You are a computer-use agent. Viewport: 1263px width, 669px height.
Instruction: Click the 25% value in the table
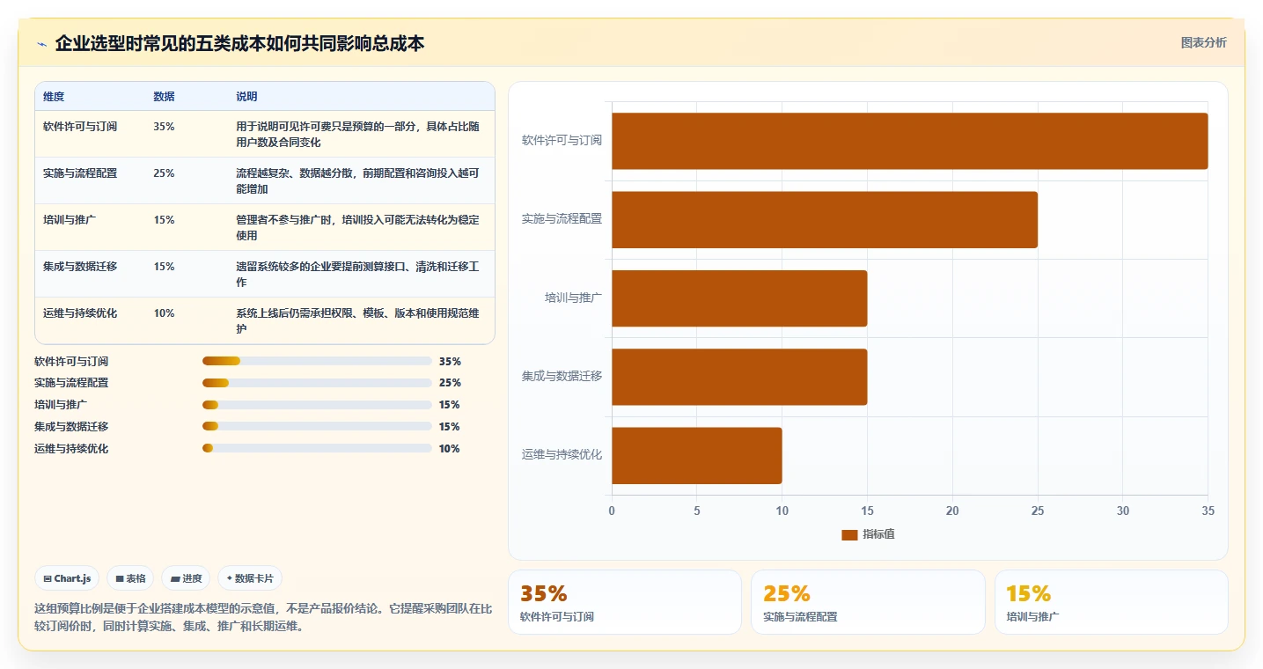(x=164, y=173)
